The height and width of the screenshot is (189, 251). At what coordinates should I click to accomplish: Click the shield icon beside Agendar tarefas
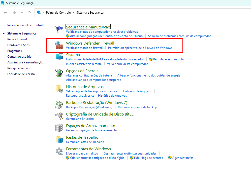point(170,158)
